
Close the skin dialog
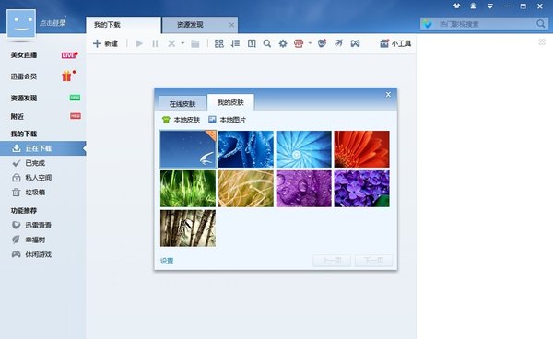tap(388, 95)
